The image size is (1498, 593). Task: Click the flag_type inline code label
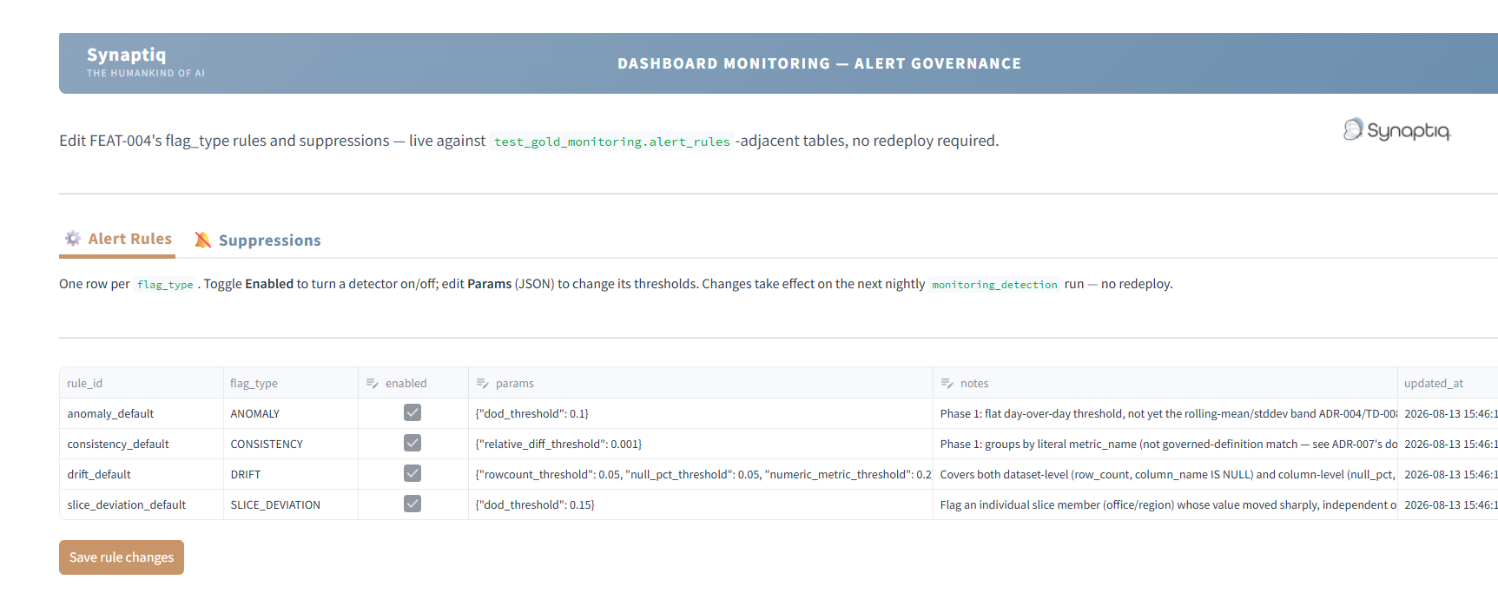tap(165, 285)
